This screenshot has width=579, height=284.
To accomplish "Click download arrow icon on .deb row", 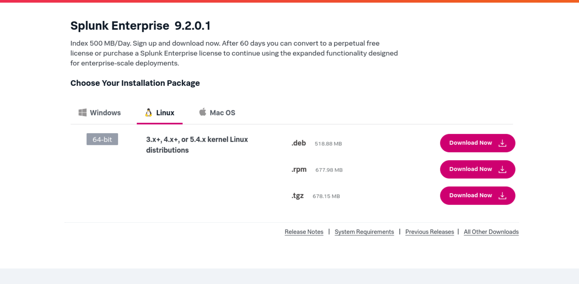I will pos(502,143).
